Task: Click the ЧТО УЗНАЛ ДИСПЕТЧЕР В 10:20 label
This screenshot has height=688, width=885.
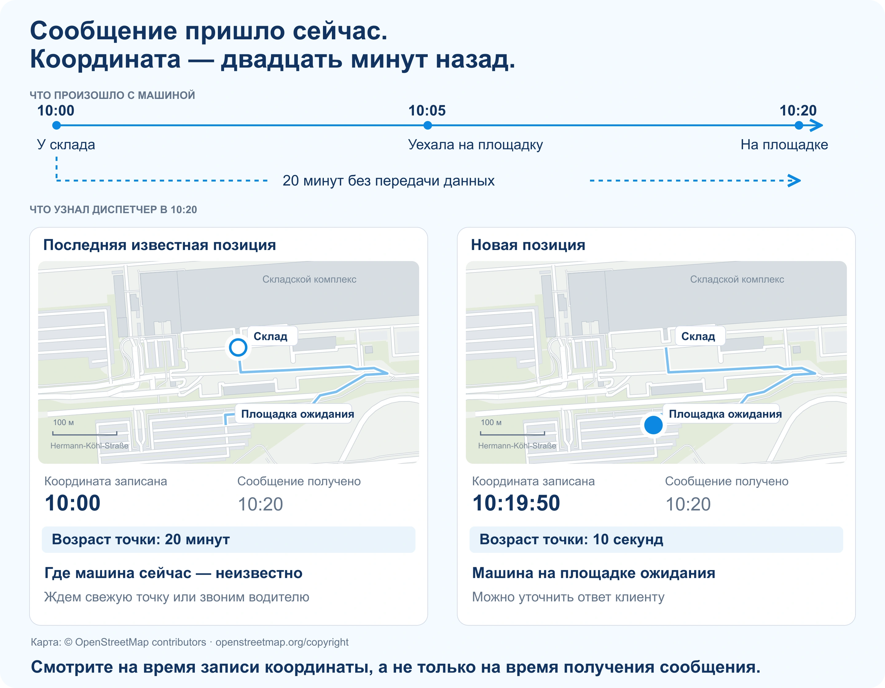Action: pyautogui.click(x=113, y=210)
